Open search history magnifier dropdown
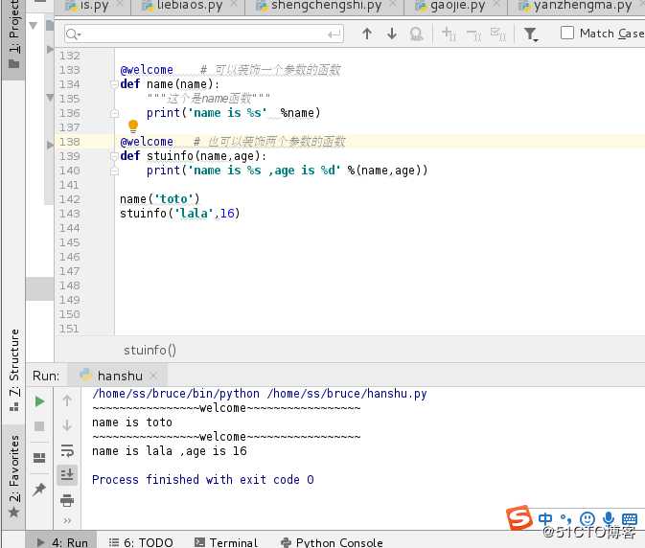 click(x=74, y=34)
